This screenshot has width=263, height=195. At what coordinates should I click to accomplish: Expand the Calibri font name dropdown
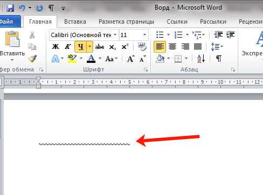pyautogui.click(x=115, y=35)
